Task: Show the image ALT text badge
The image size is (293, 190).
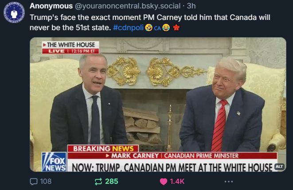Action: [279, 167]
